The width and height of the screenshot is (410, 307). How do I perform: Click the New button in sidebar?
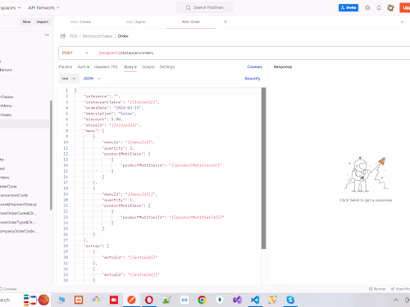26,22
